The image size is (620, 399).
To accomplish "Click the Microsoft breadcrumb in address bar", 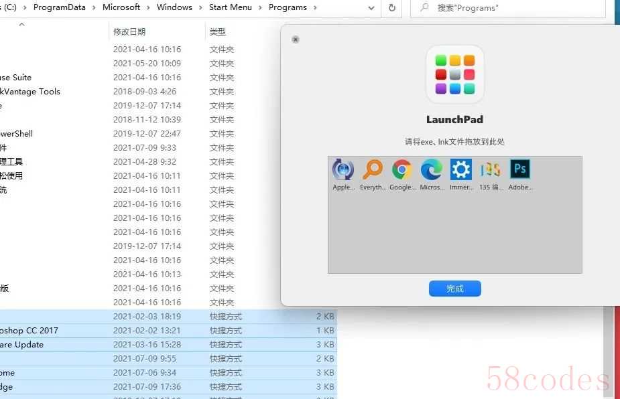I will pyautogui.click(x=121, y=7).
